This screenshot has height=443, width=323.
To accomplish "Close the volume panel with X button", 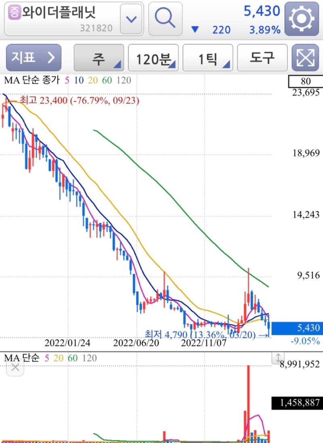I will tap(15, 367).
